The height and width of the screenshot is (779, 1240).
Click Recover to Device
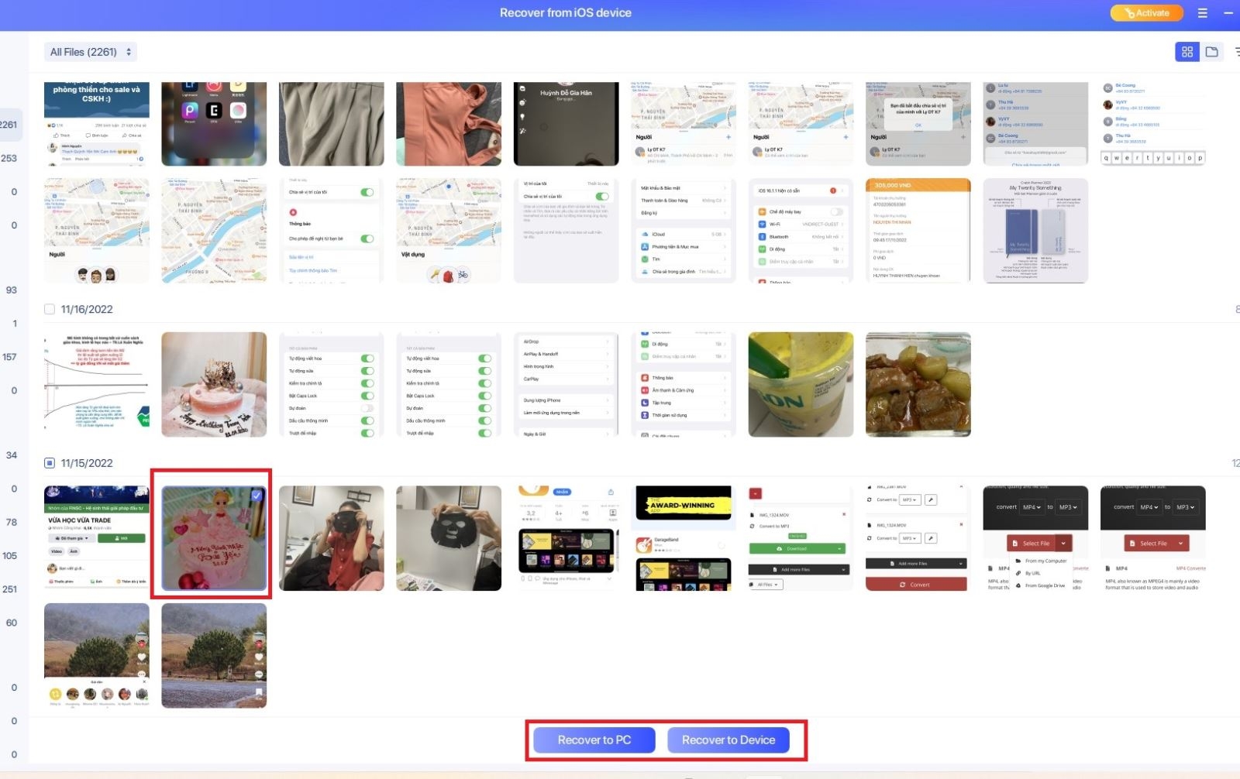(728, 740)
